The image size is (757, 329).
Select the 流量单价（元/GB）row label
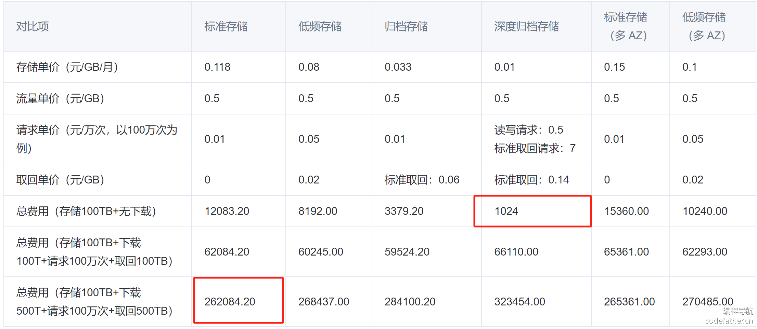click(x=60, y=98)
